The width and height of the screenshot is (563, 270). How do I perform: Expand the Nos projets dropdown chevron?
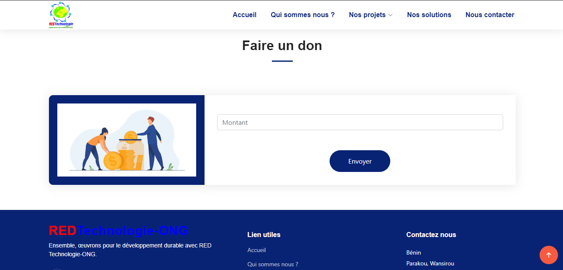[x=391, y=15]
